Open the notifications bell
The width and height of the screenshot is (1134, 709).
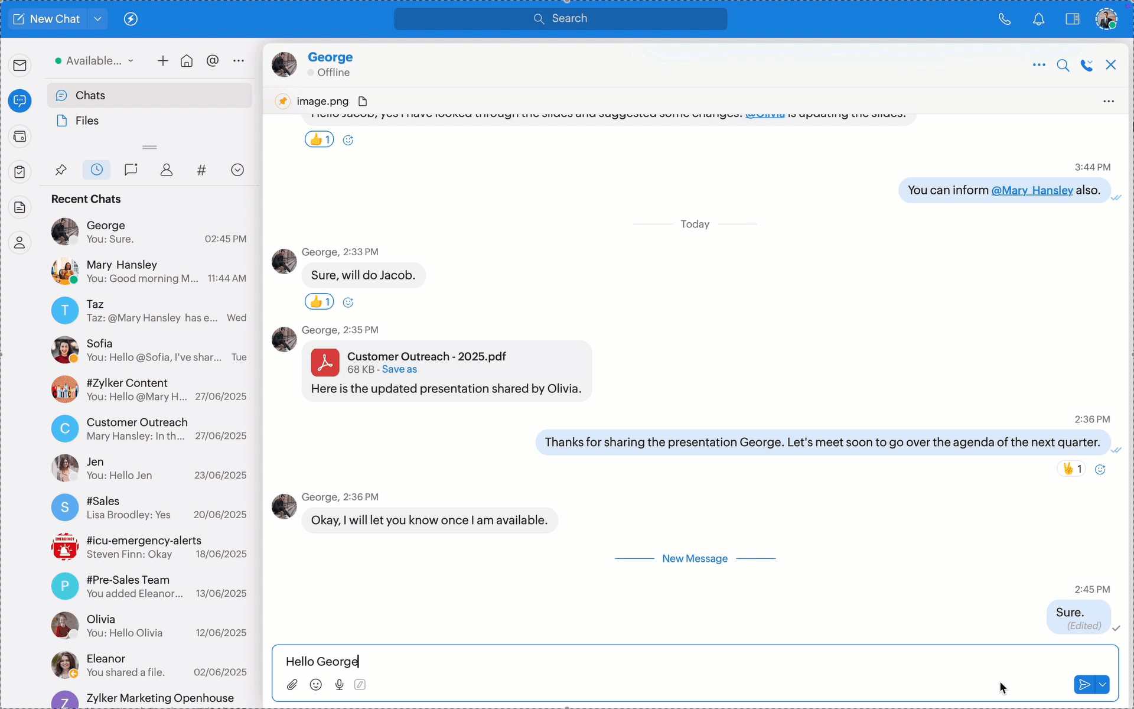1038,19
